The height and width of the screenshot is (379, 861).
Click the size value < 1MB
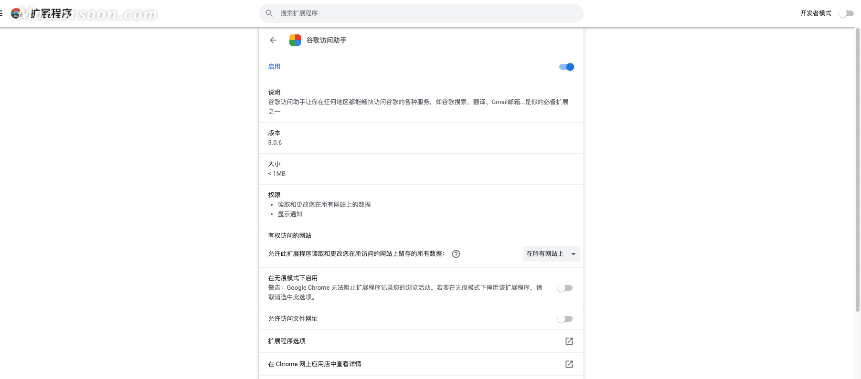point(277,174)
